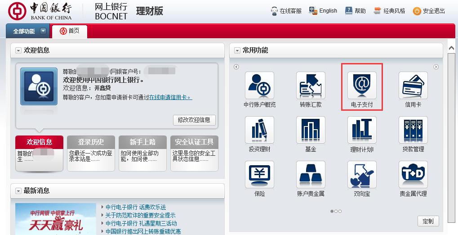Click the 安全退出 logout button

(429, 11)
